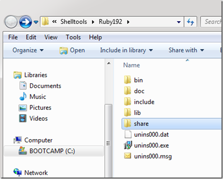This screenshot has height=179, width=223.
Task: Click the Network icon in sidebar
Action: (x=17, y=172)
